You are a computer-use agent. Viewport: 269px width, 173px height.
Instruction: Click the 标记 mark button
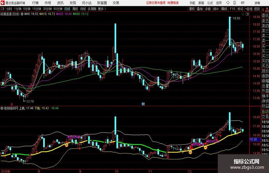click(x=240, y=9)
